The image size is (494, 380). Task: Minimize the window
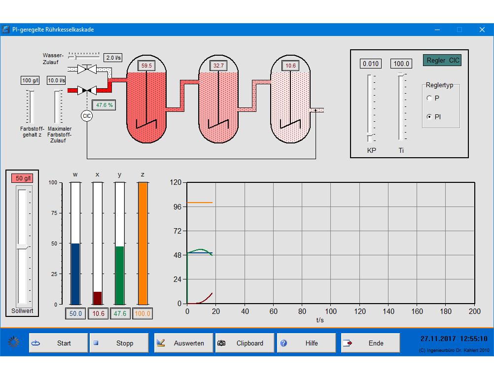[x=437, y=30]
